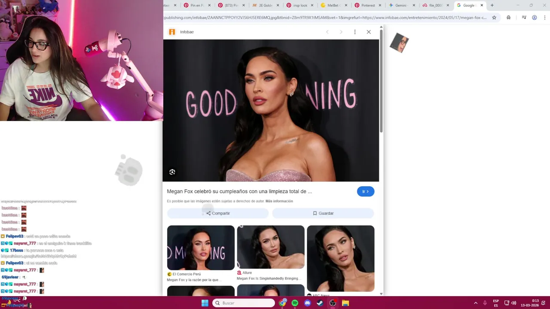The width and height of the screenshot is (550, 309).
Task: Switch to the Pinterest tab
Action: point(368,5)
